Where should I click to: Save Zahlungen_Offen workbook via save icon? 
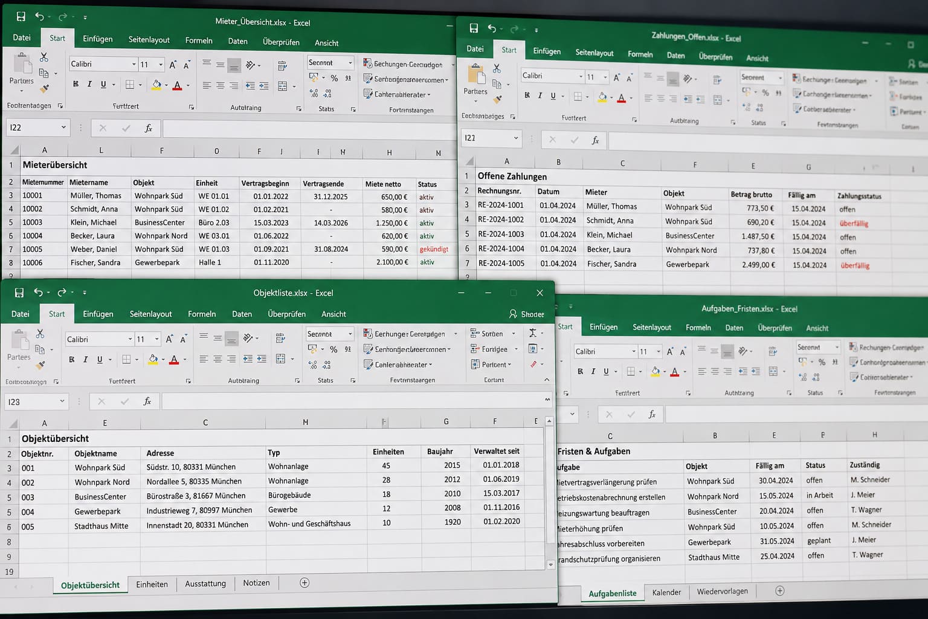pyautogui.click(x=474, y=28)
